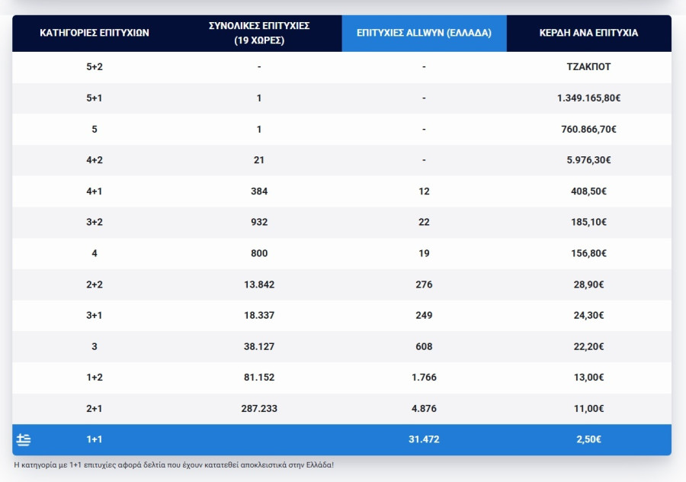Click the ΚΑΤΗΓΟΡΙΕΣ ΕΠΙΤΥΧΙΩΝ column header
This screenshot has width=686, height=482.
[95, 34]
